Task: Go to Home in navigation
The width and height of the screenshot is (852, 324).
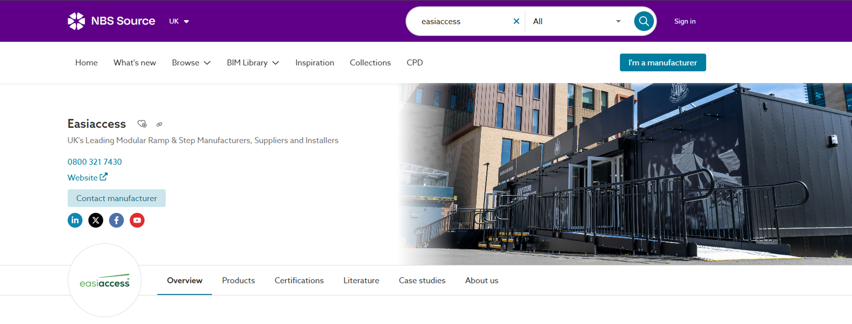Action: pyautogui.click(x=86, y=63)
